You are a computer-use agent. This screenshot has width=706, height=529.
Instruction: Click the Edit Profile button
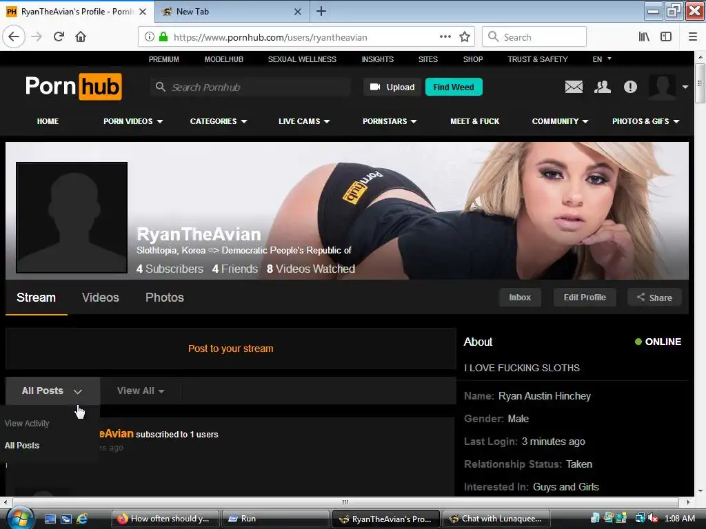[585, 298]
